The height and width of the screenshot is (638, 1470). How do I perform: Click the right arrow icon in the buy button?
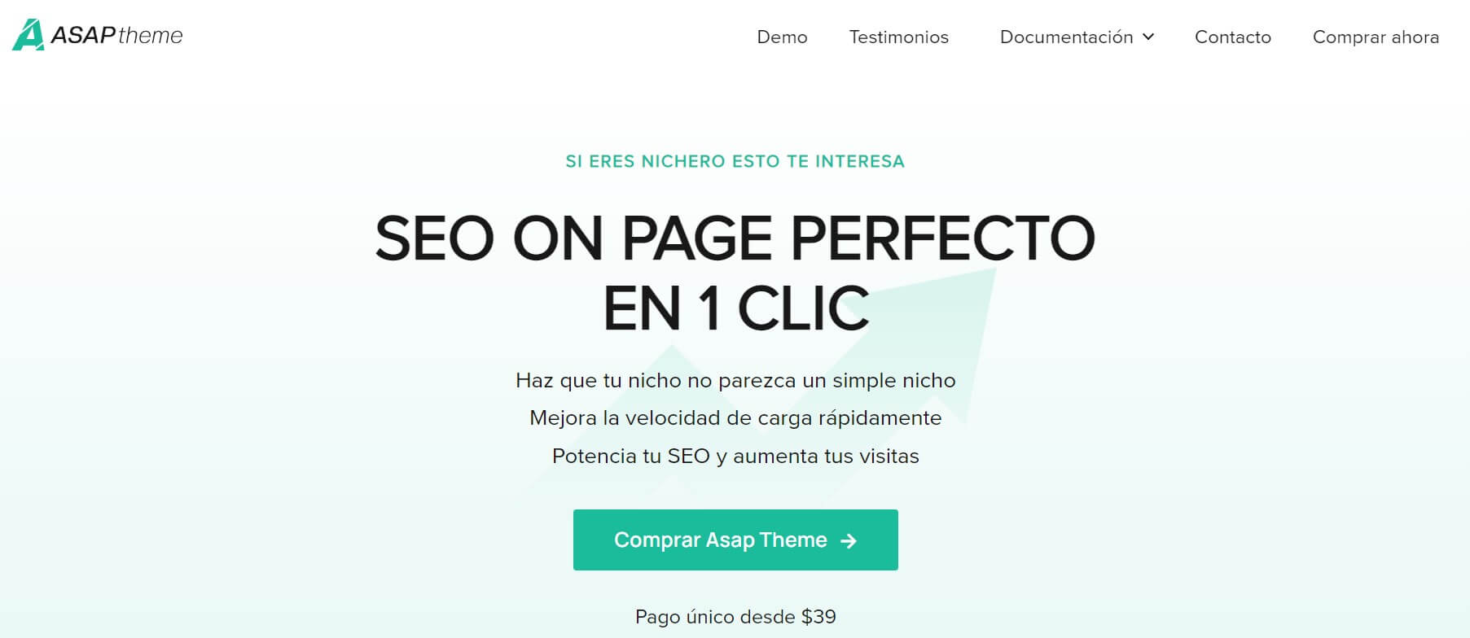tap(849, 541)
